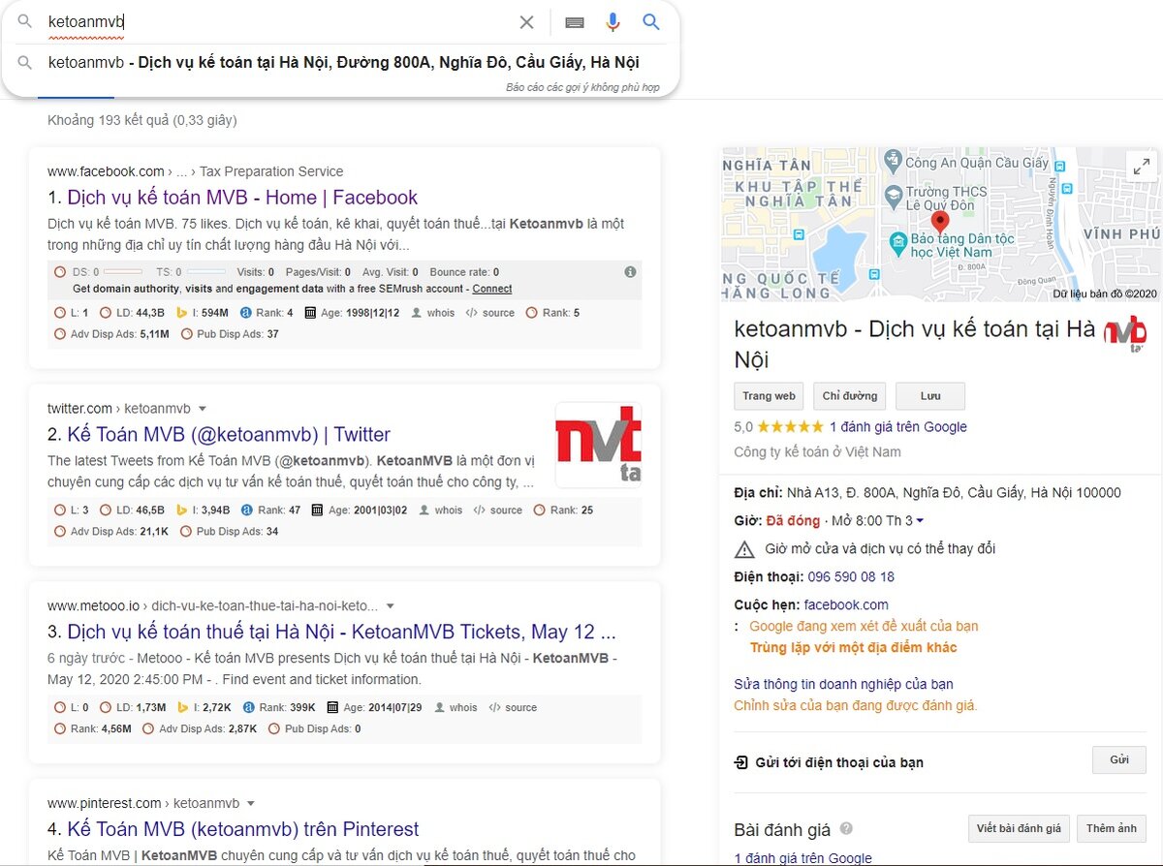Viewport: 1163px width, 866px height.
Task: Open the dropdown arrow beside pinterest.com › ketoanmvb
Action: pyautogui.click(x=251, y=804)
